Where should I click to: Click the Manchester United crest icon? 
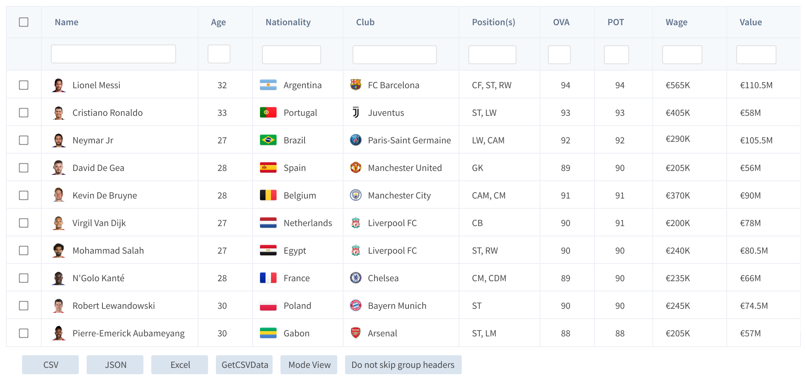tap(355, 167)
